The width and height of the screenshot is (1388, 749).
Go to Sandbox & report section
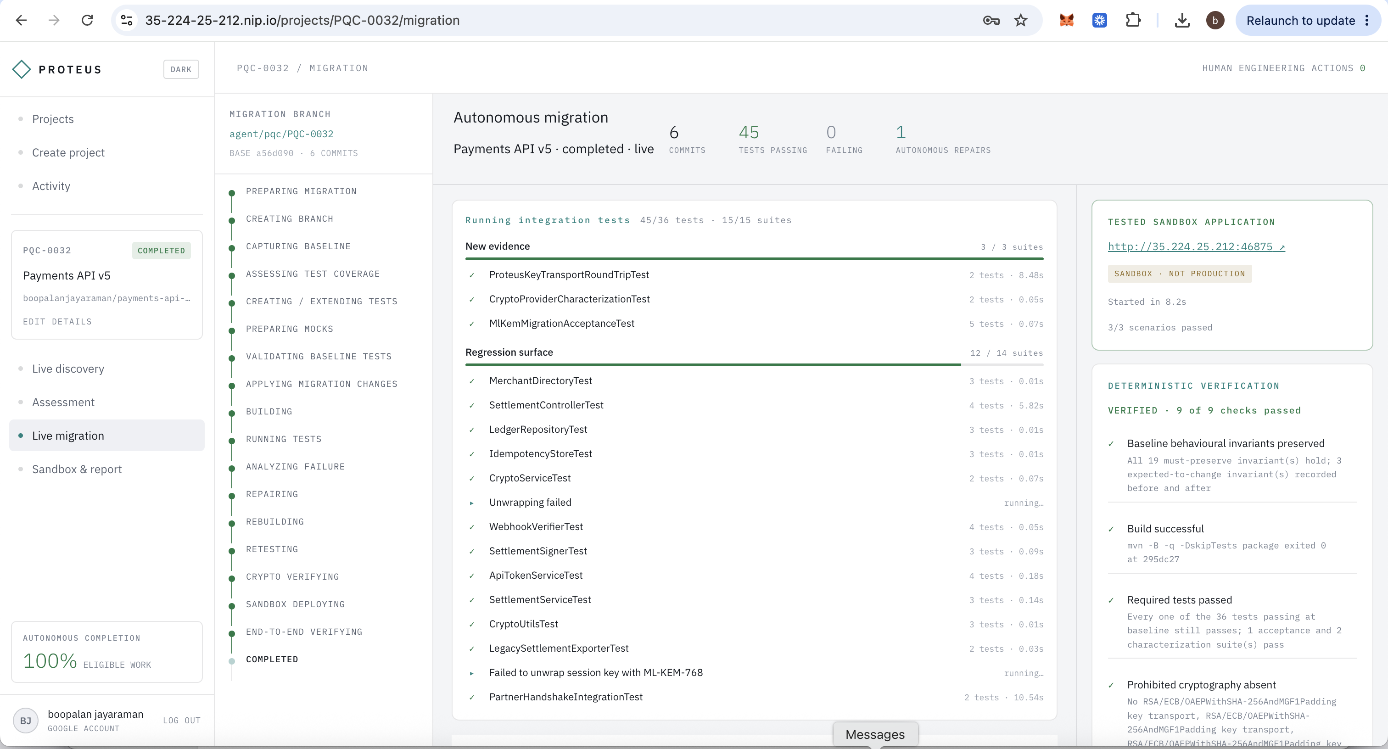[77, 469]
